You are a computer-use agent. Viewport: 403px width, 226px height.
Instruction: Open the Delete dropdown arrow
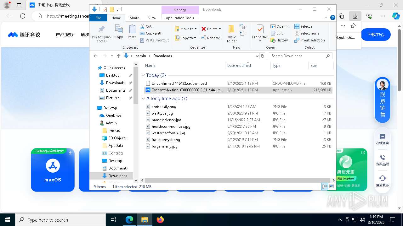(220, 29)
